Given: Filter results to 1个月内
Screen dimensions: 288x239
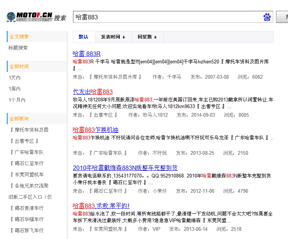Looking at the screenshot, I should (x=17, y=100).
